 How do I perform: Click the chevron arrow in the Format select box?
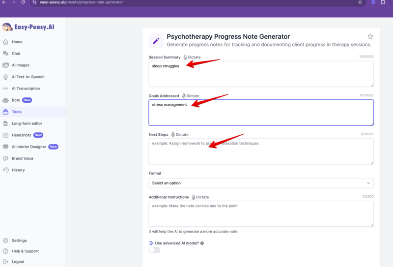point(368,183)
